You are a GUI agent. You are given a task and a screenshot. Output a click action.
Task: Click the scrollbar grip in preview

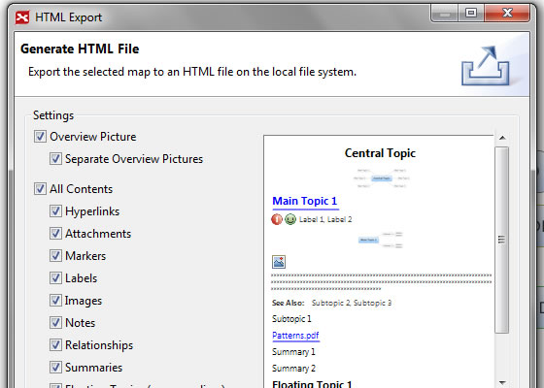(x=501, y=240)
